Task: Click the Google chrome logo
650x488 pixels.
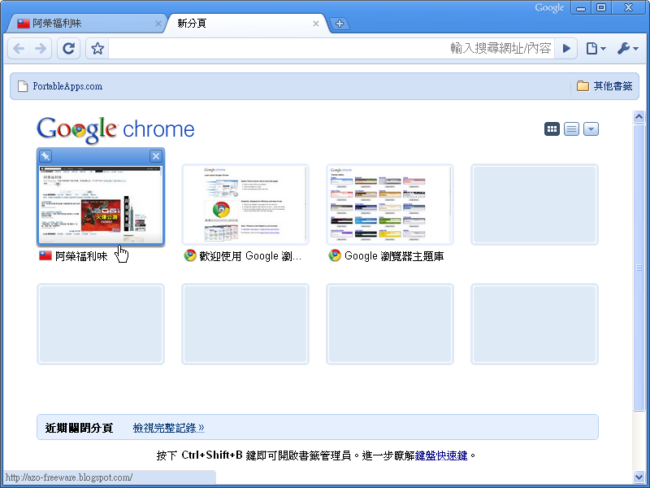Action: (x=115, y=129)
